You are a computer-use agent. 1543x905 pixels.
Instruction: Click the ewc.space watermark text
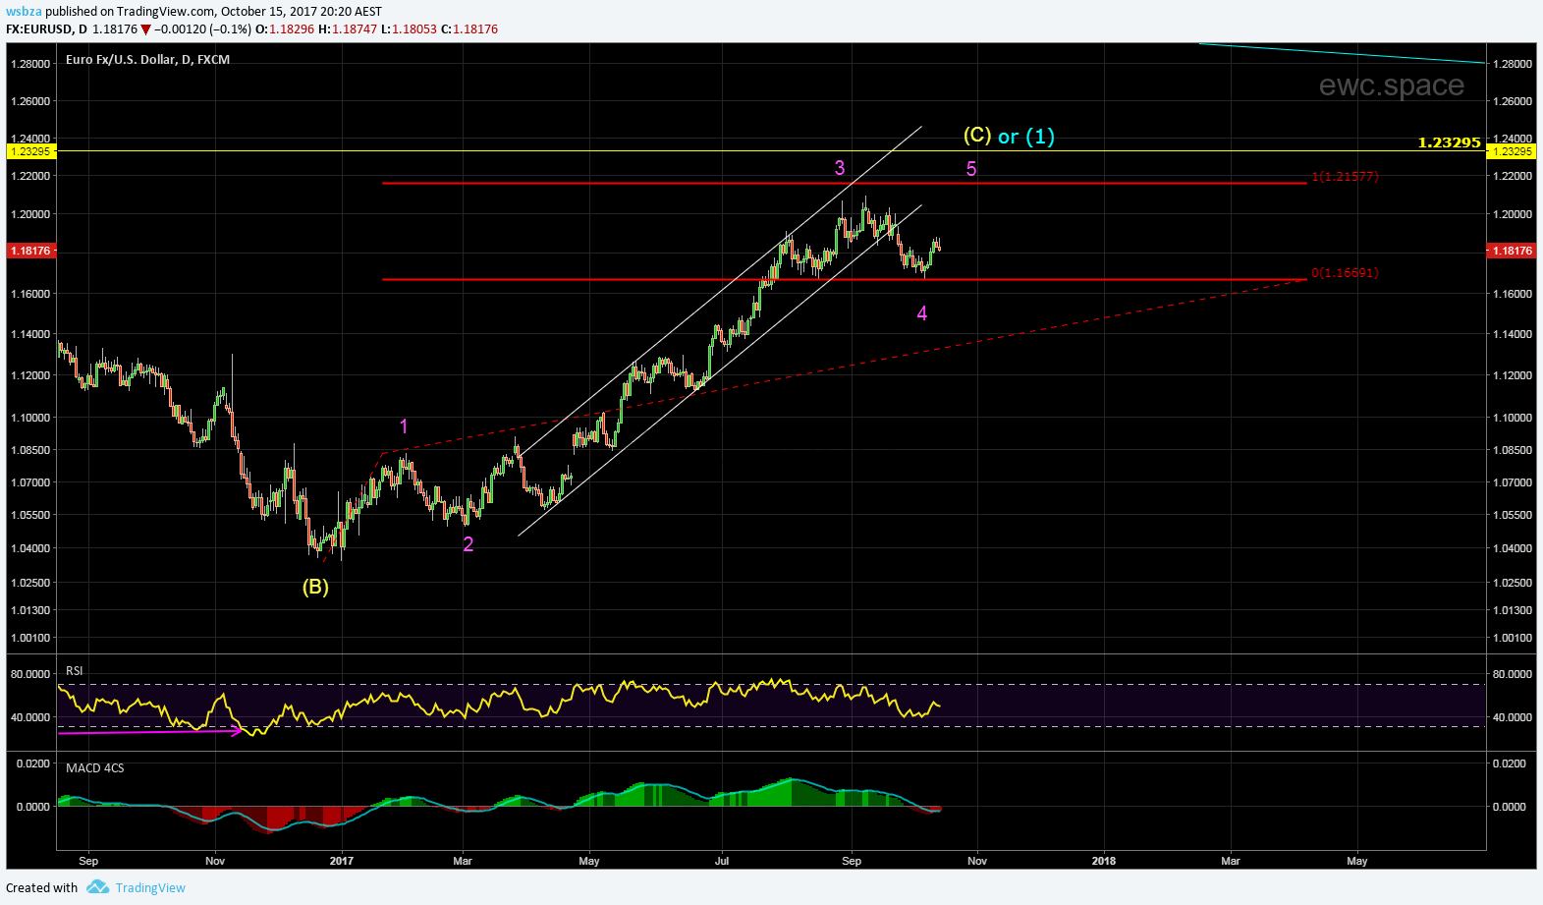point(1391,85)
